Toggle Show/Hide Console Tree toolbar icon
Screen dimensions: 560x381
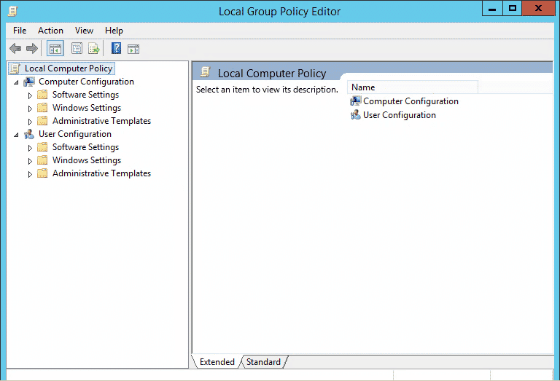[x=55, y=49]
